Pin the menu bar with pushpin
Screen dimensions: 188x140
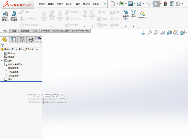[x=105, y=4]
